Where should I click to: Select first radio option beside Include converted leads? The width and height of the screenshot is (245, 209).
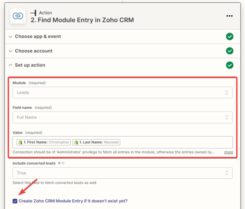[x=59, y=163]
